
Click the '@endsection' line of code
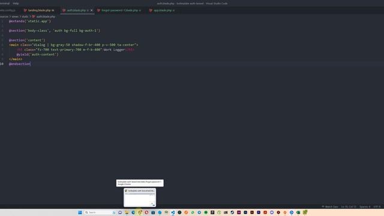tap(20, 64)
